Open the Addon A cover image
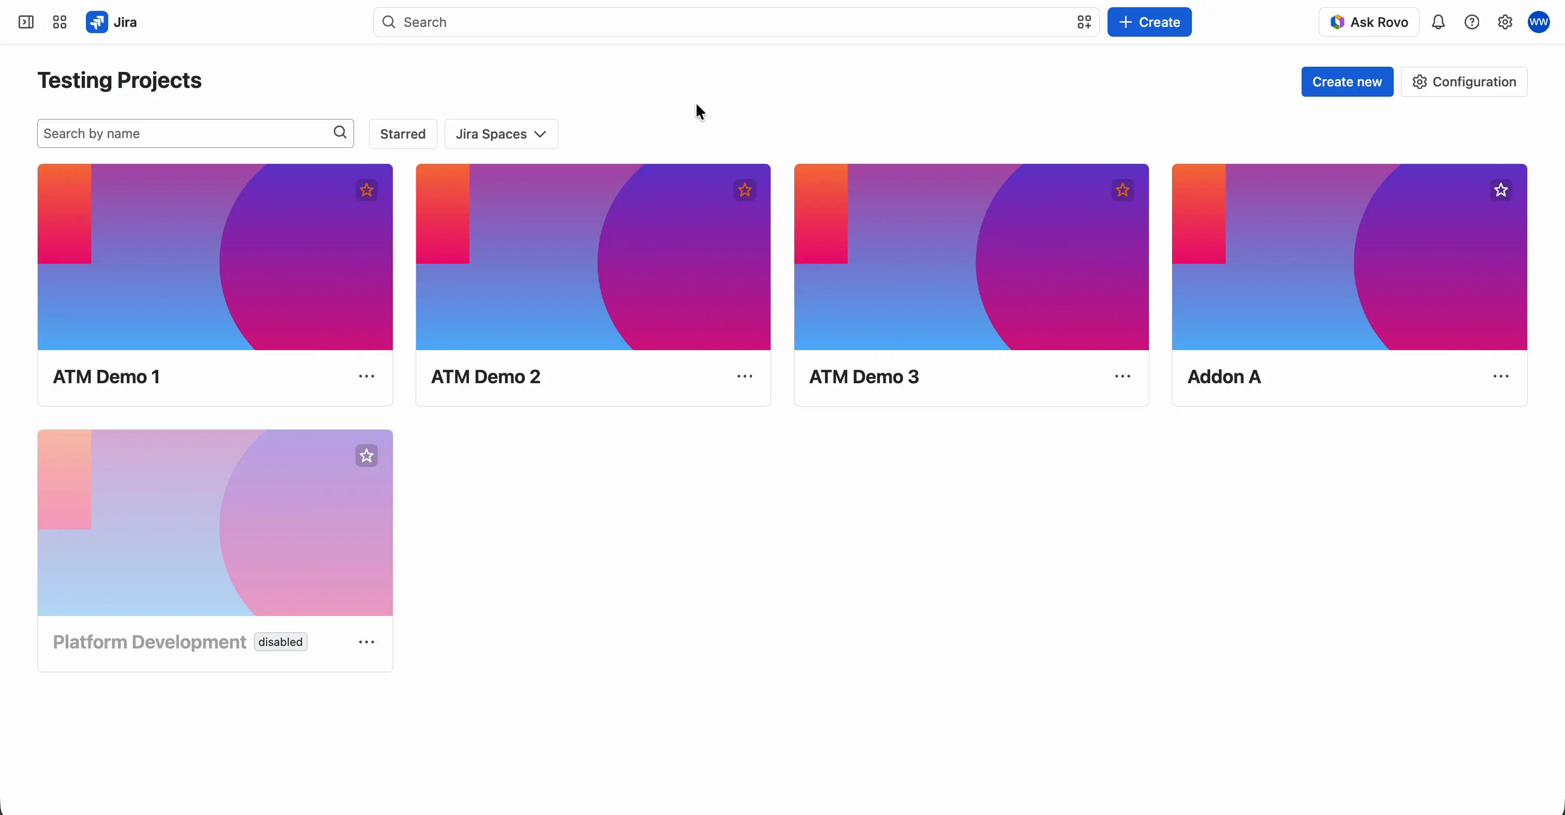The image size is (1565, 815). click(1349, 256)
